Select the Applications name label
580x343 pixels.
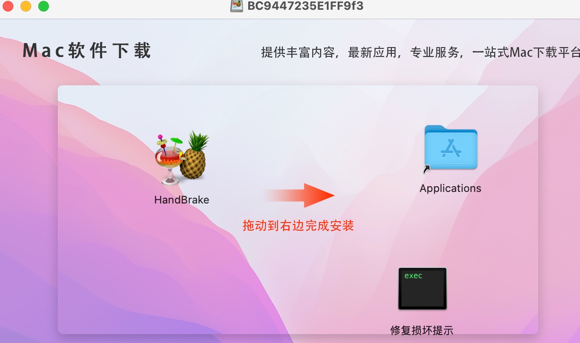point(451,188)
